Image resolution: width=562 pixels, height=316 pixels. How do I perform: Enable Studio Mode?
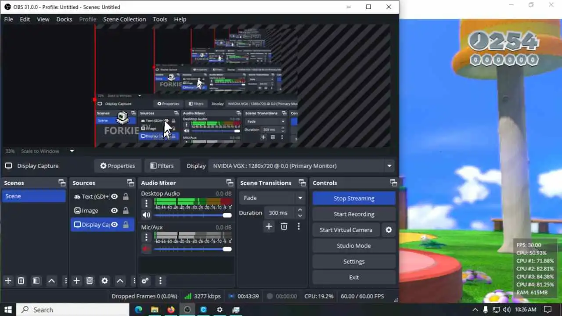354,246
